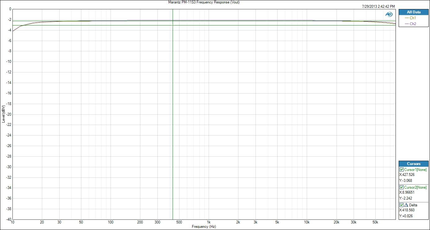Click the Cursor1 circle marker on the graph
Screen dimensions: 430x230
click(173, 25)
